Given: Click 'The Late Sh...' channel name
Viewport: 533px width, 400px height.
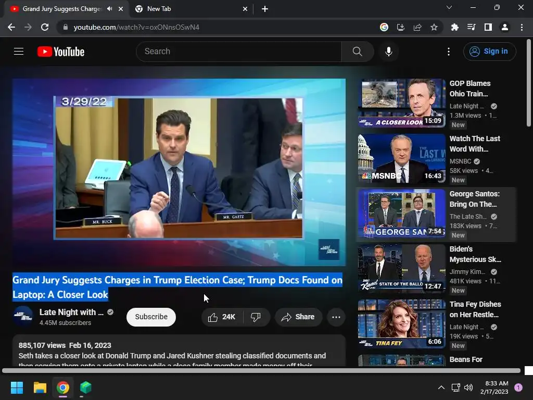Looking at the screenshot, I should click(x=468, y=217).
